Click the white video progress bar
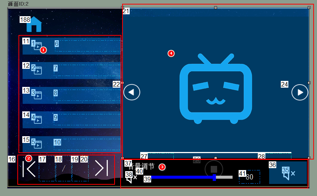 coord(219,153)
